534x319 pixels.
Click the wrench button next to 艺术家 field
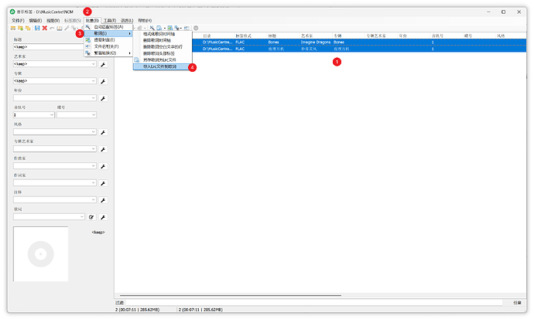[x=103, y=64]
